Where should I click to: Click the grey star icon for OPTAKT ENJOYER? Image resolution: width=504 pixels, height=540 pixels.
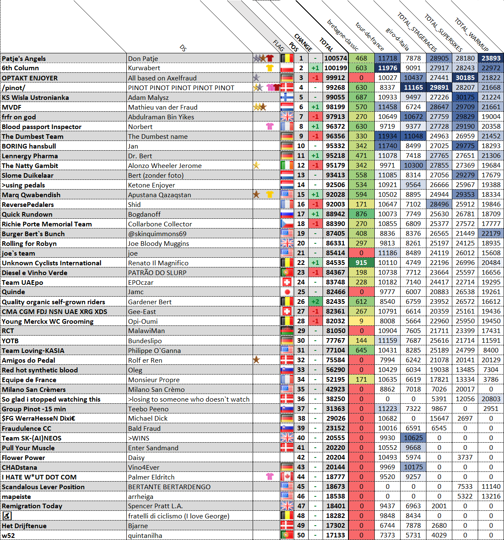click(256, 77)
